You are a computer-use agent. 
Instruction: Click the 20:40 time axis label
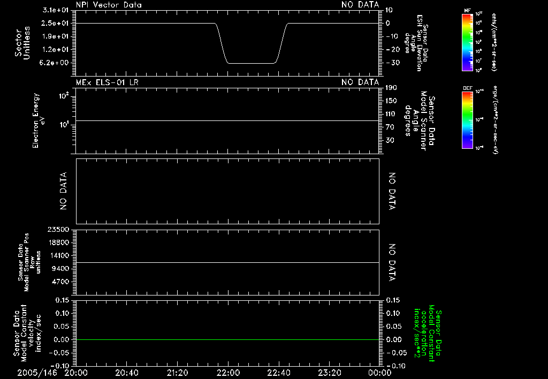[126, 373]
